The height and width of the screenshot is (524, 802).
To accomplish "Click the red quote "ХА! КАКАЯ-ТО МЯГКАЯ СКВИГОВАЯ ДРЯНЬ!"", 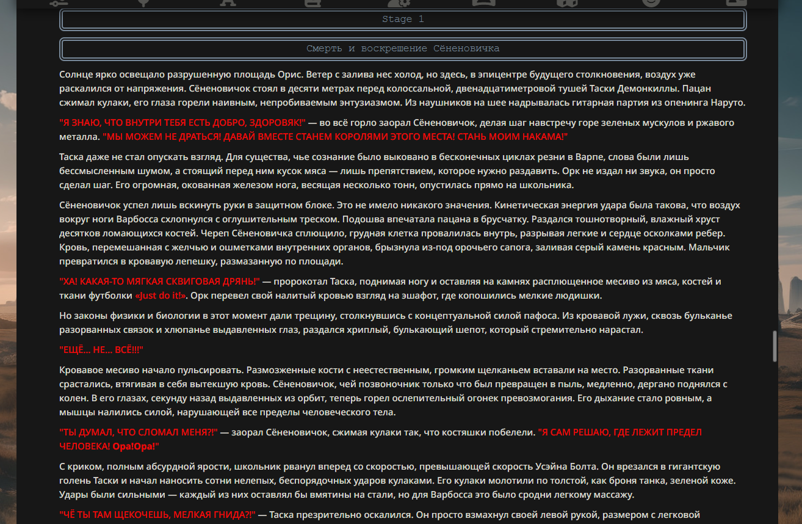I will tap(160, 282).
